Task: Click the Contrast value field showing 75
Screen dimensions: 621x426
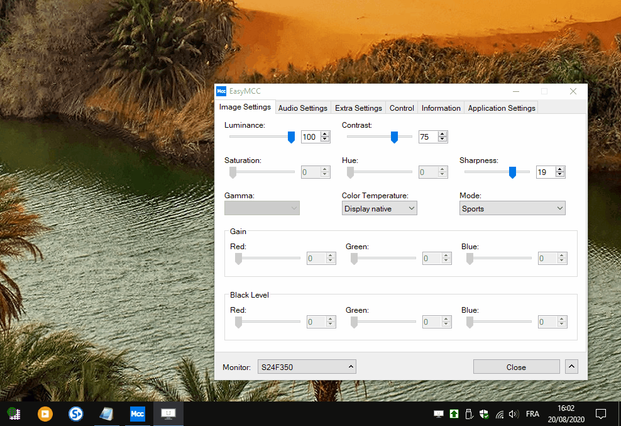Action: 429,137
